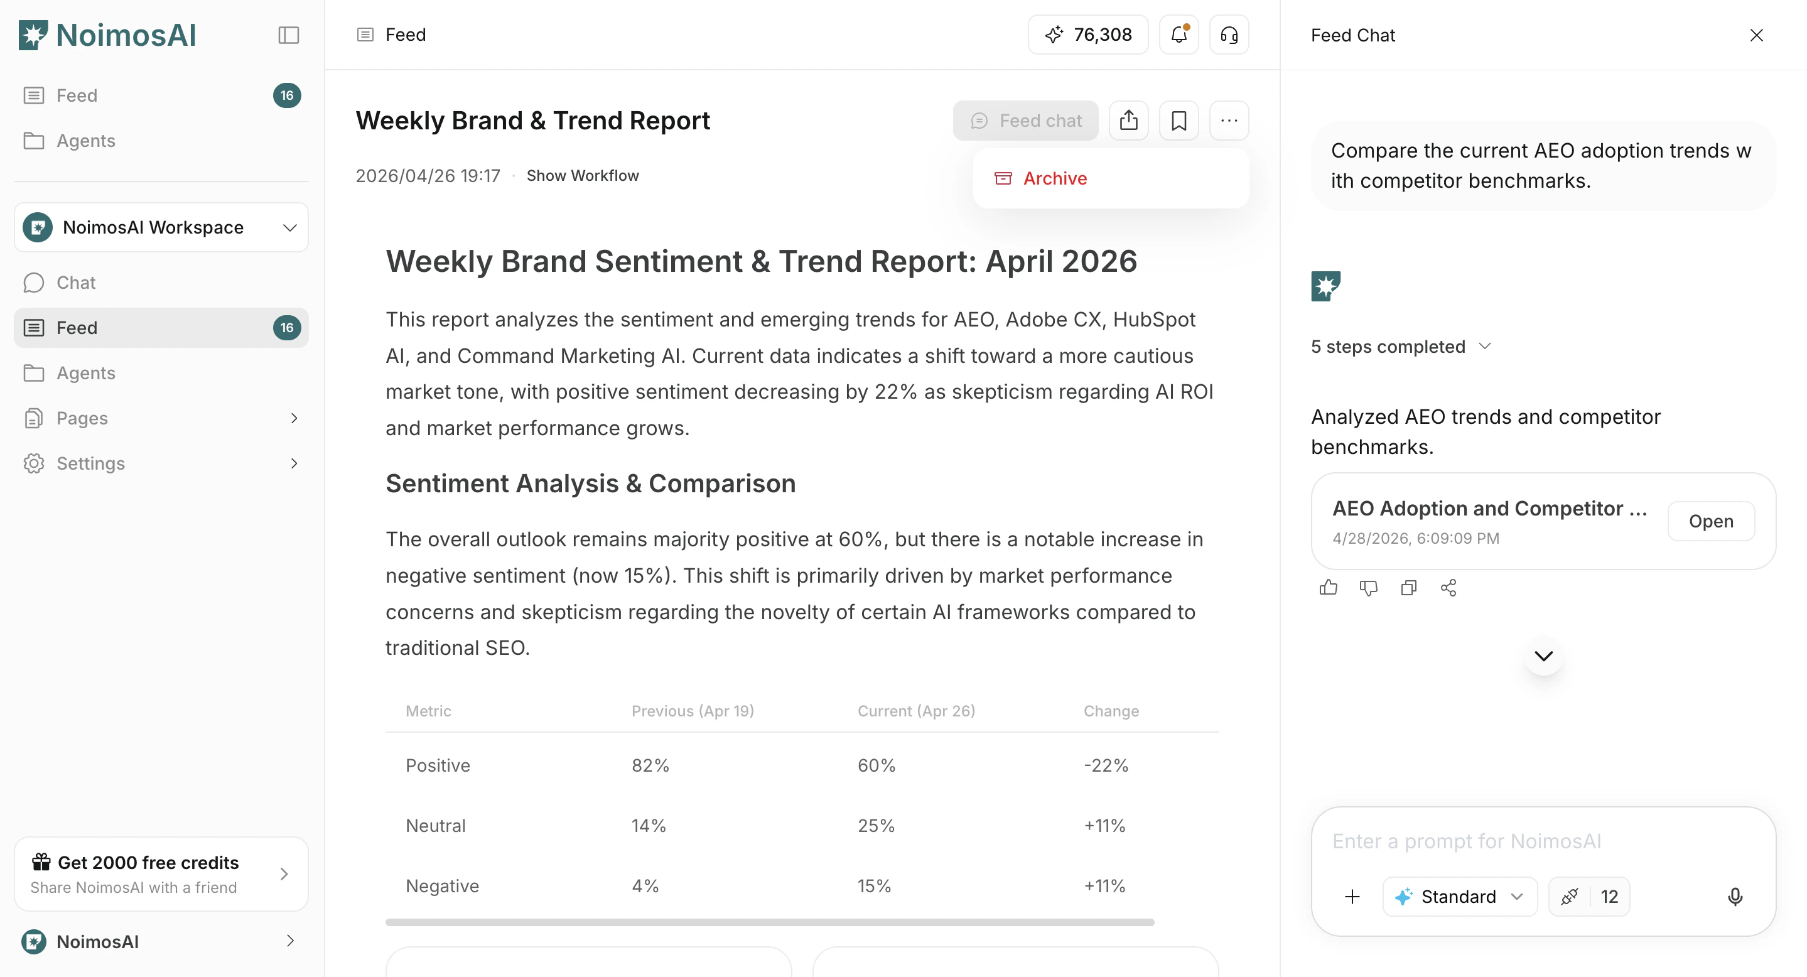
Task: Open connectors button showing 12
Action: pos(1589,897)
